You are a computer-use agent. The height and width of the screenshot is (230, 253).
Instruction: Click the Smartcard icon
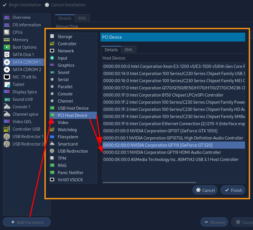click(x=52, y=144)
